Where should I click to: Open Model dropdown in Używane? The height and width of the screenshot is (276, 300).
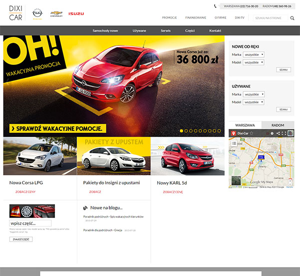254,102
